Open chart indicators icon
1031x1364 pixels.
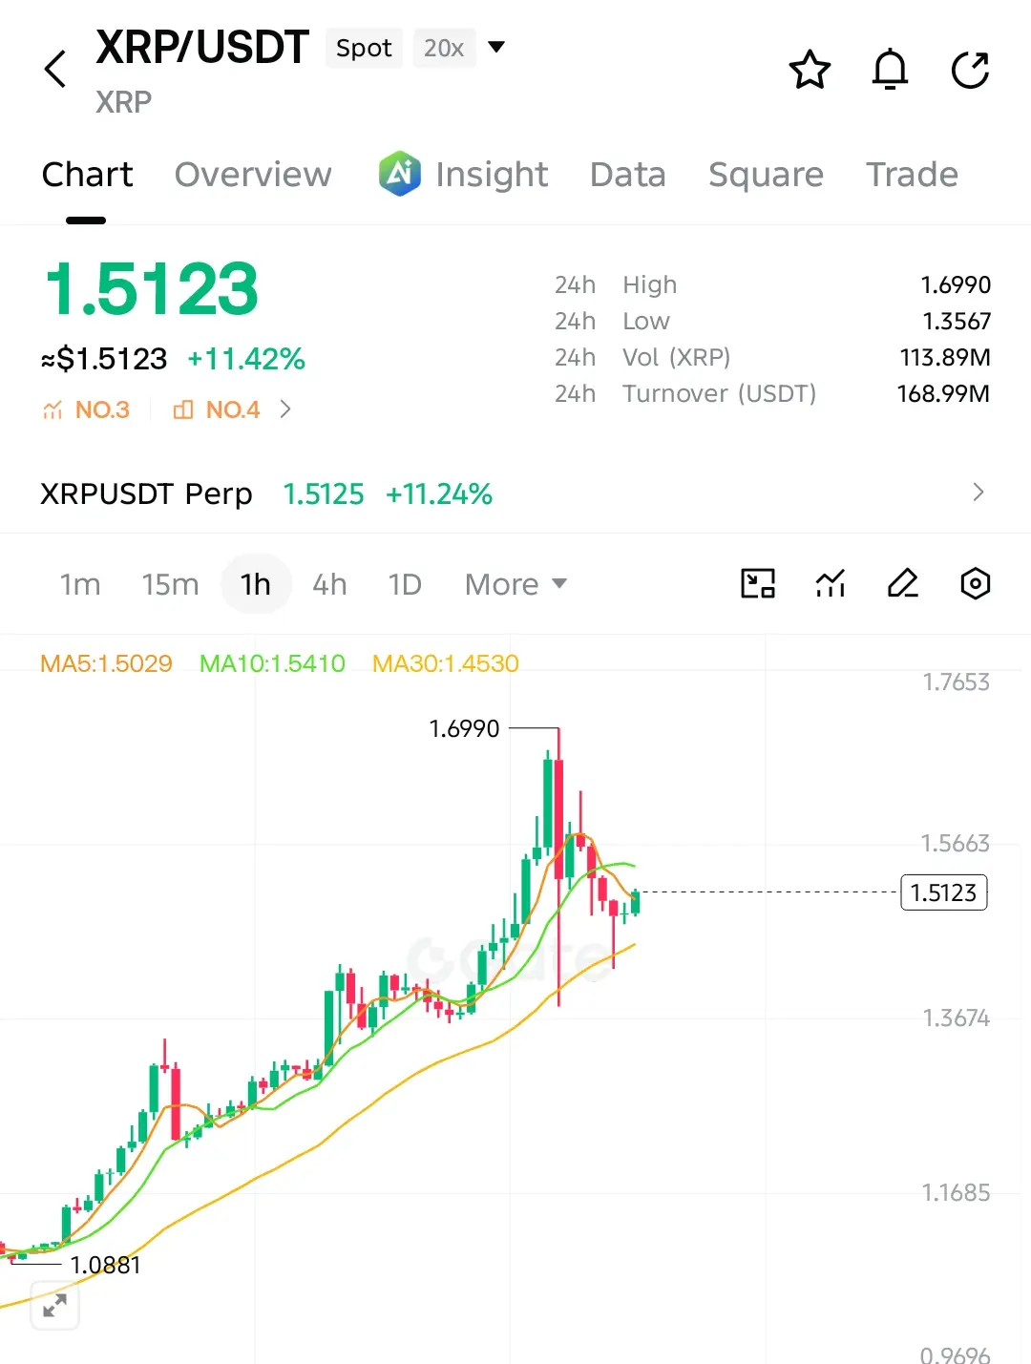tap(831, 583)
